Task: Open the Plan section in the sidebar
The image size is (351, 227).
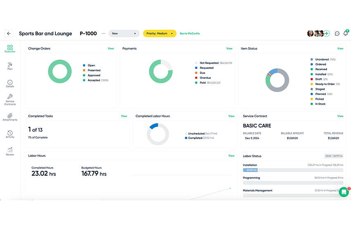Action: pyautogui.click(x=10, y=66)
